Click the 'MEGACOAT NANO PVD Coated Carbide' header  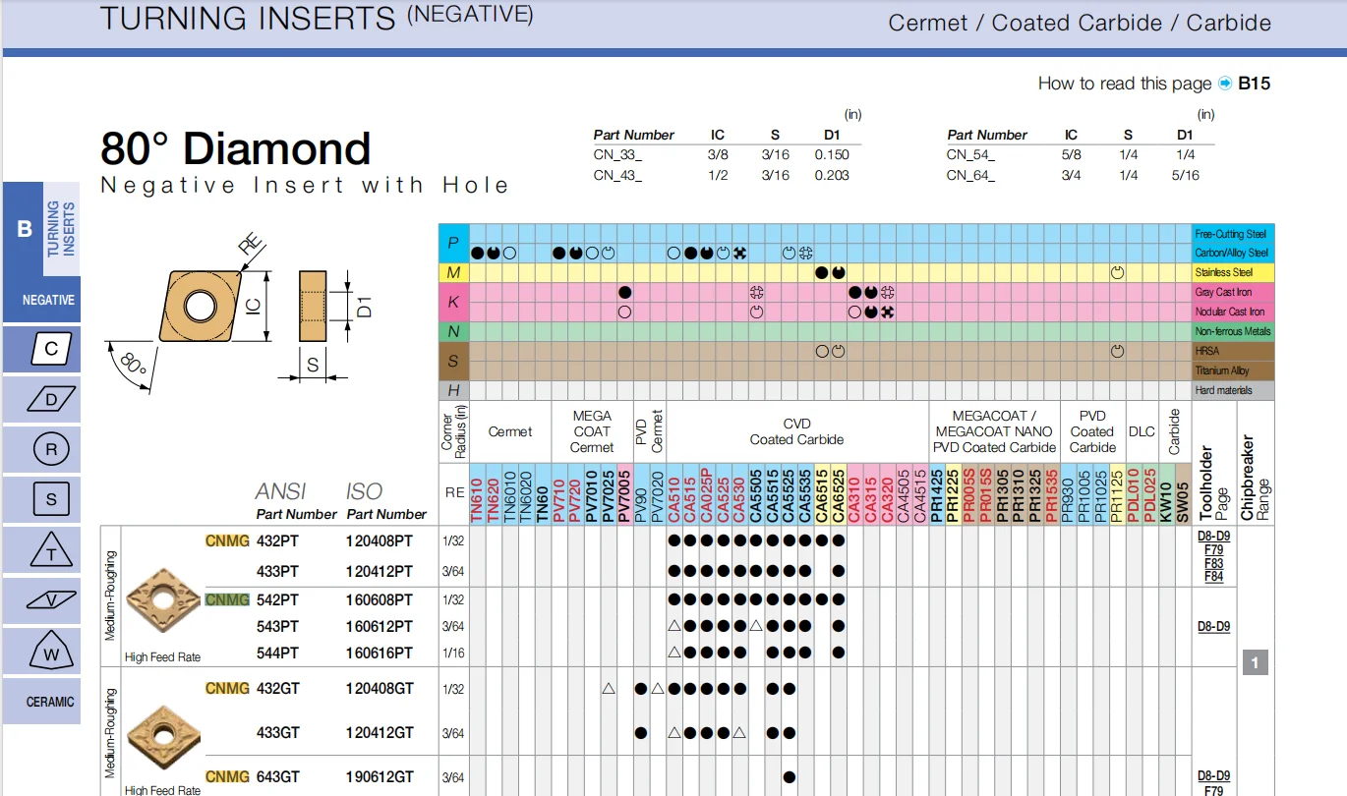994,431
